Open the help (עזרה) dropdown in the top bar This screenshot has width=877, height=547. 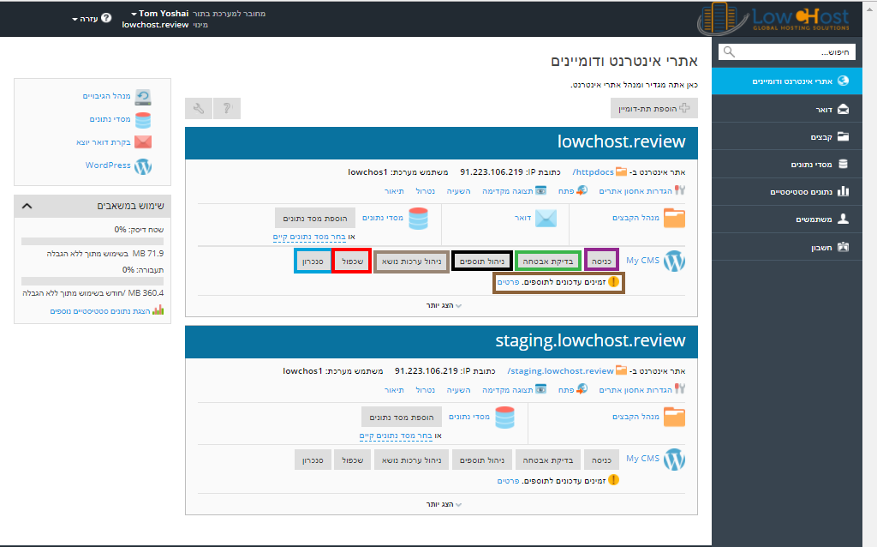pos(92,18)
